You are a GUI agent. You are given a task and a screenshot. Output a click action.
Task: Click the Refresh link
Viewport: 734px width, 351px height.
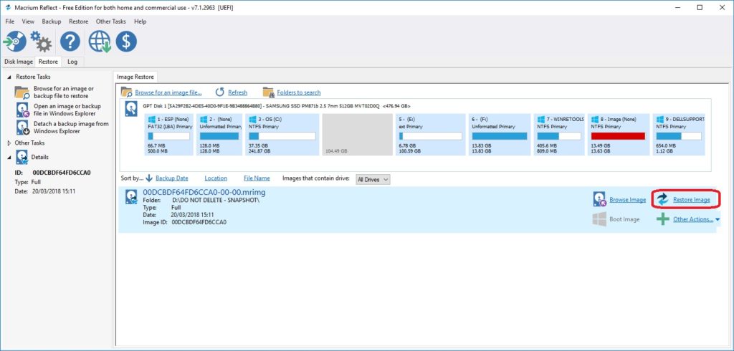click(238, 92)
